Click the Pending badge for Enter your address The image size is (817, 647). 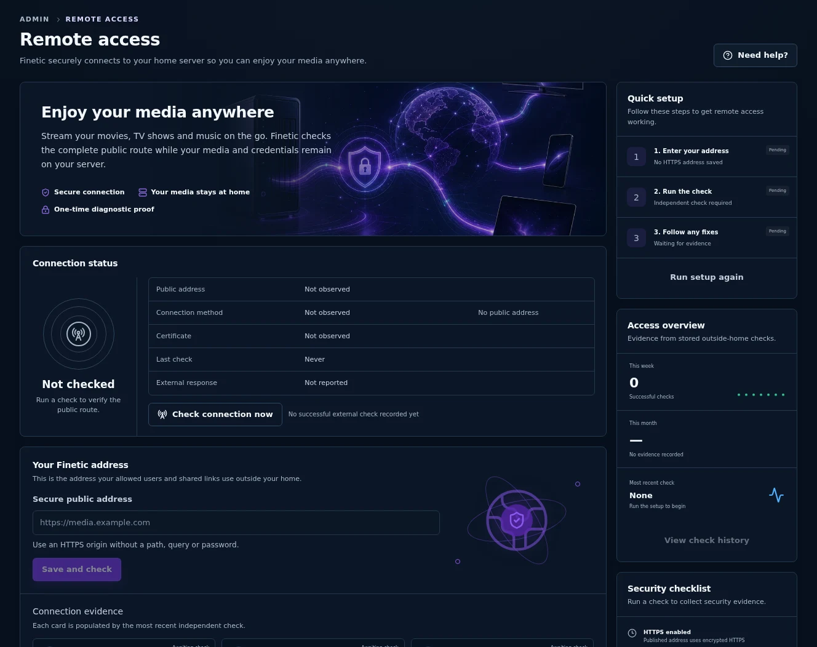(778, 150)
